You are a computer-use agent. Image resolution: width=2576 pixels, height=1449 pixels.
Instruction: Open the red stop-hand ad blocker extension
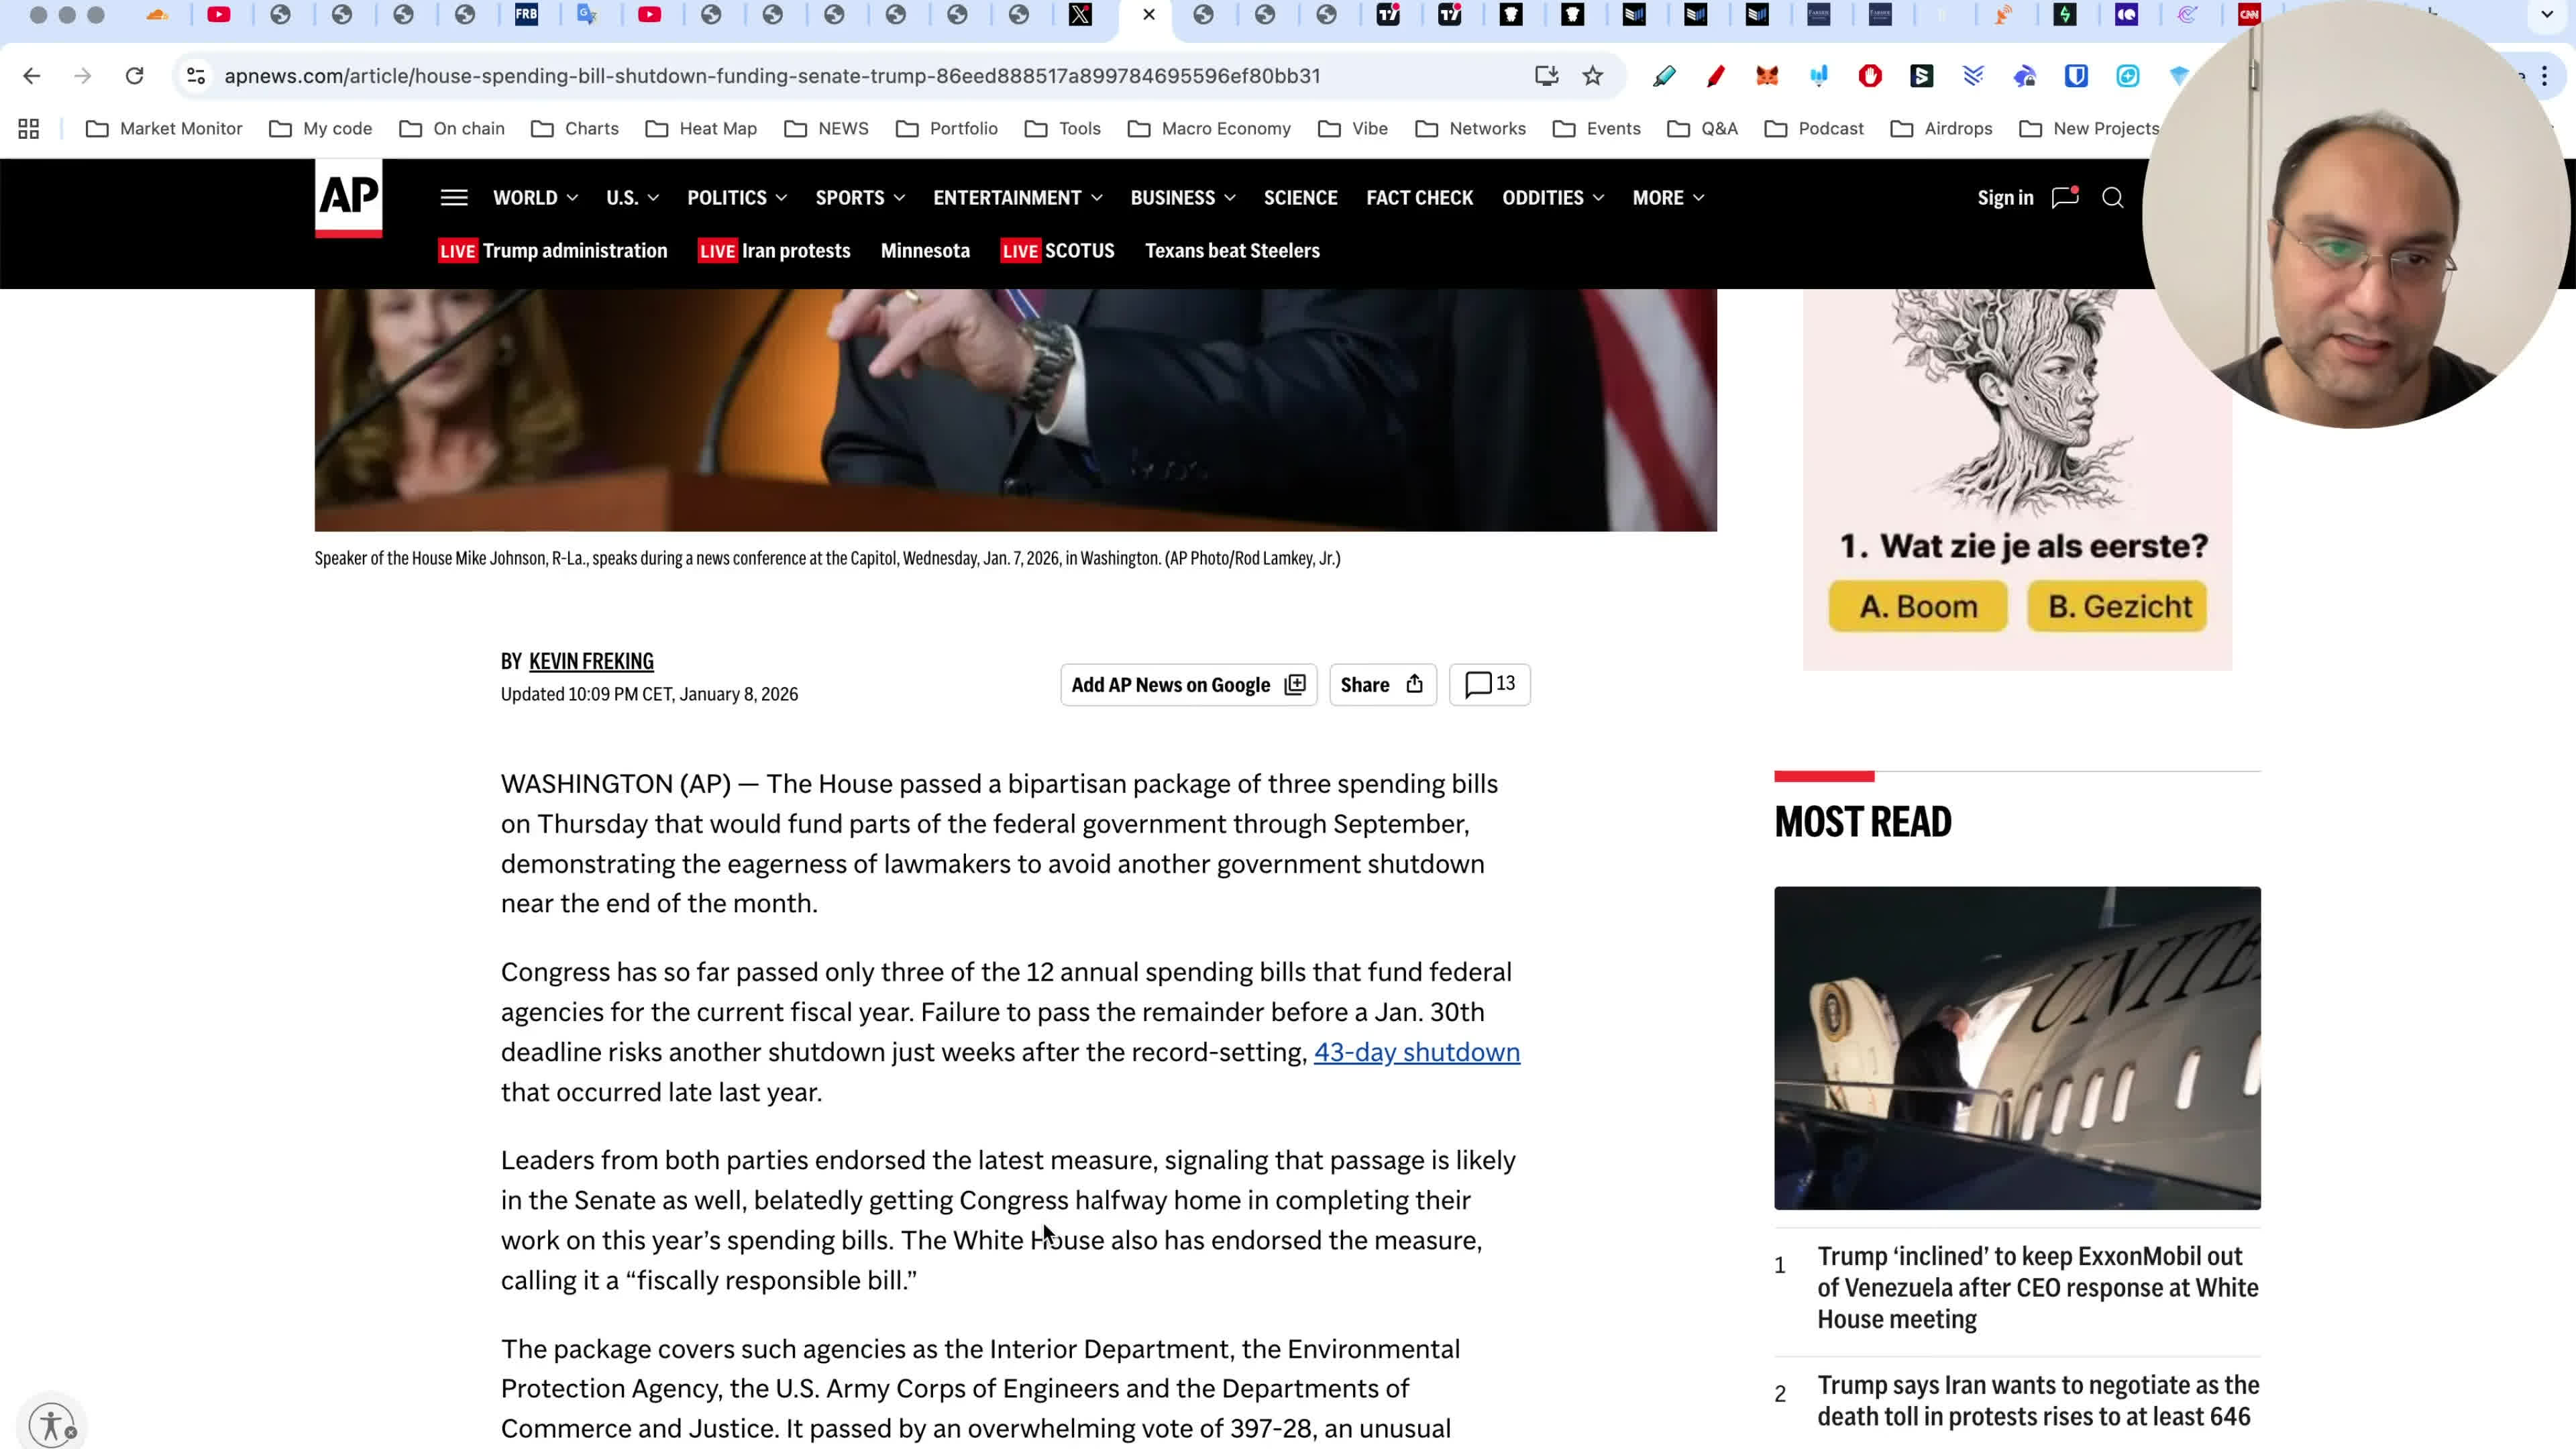[x=1870, y=76]
